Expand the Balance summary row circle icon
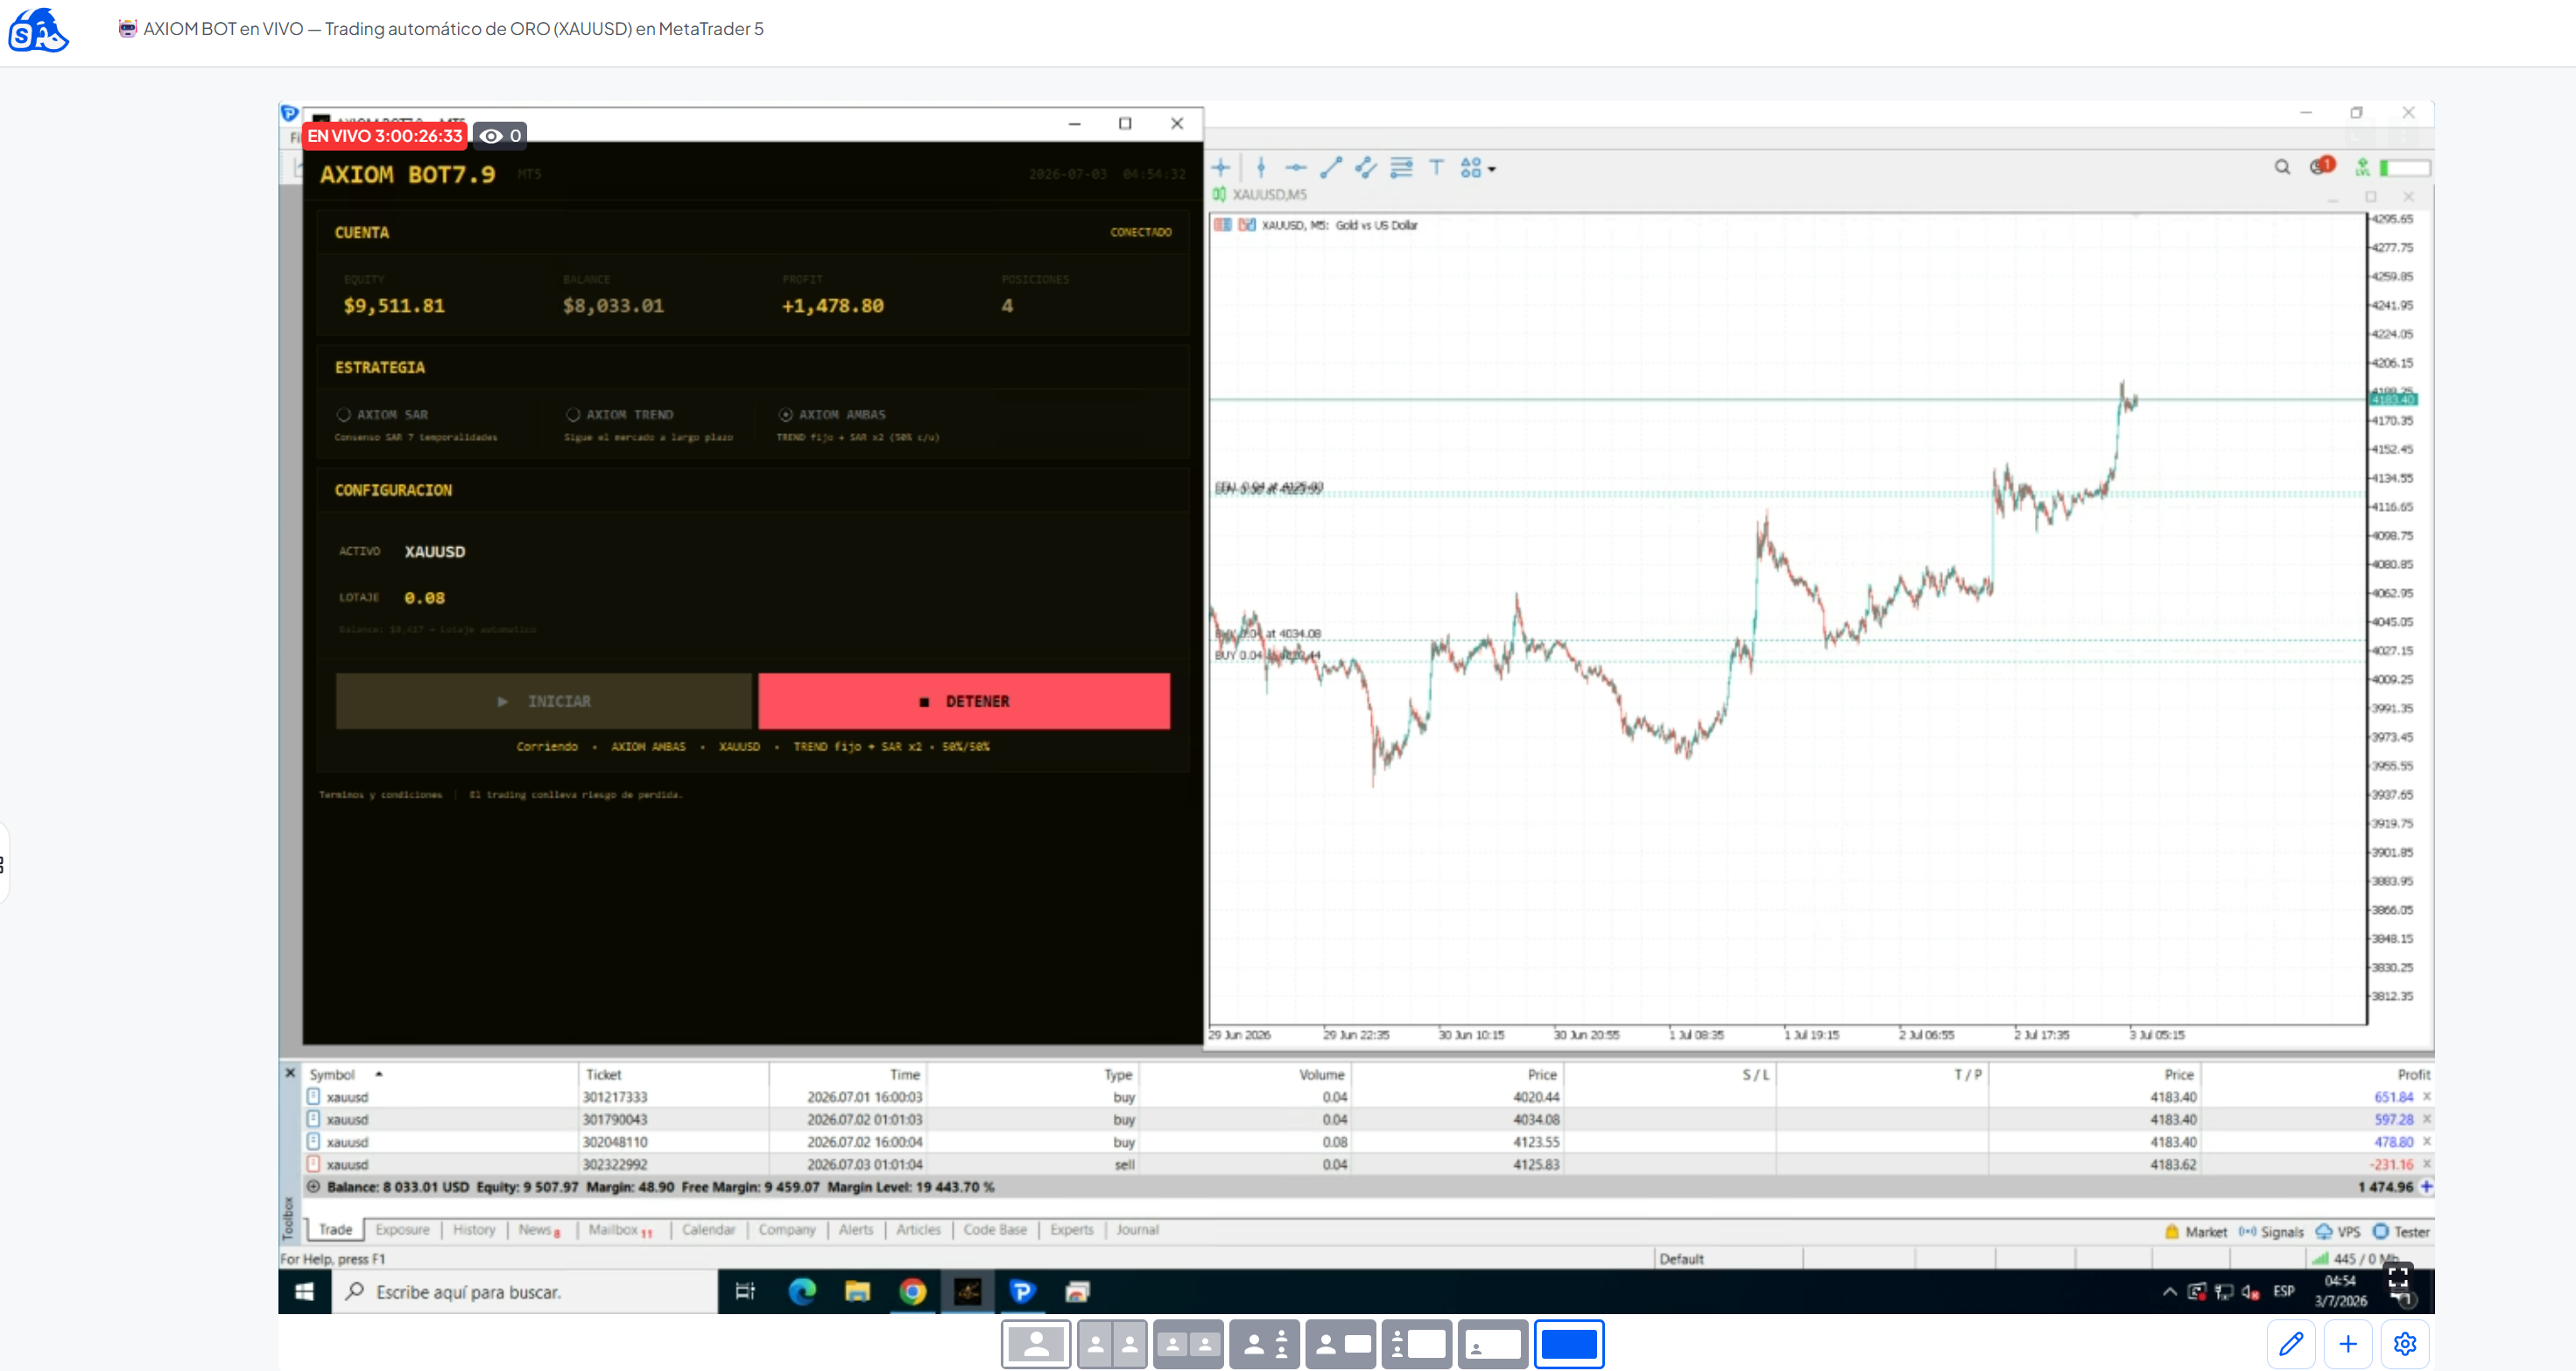 (x=314, y=1187)
